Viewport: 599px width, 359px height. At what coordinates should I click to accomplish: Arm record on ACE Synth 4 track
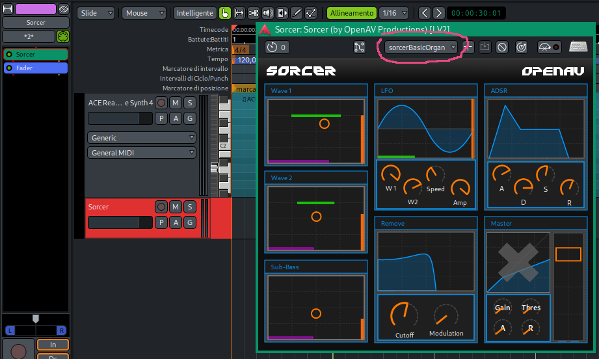[161, 103]
